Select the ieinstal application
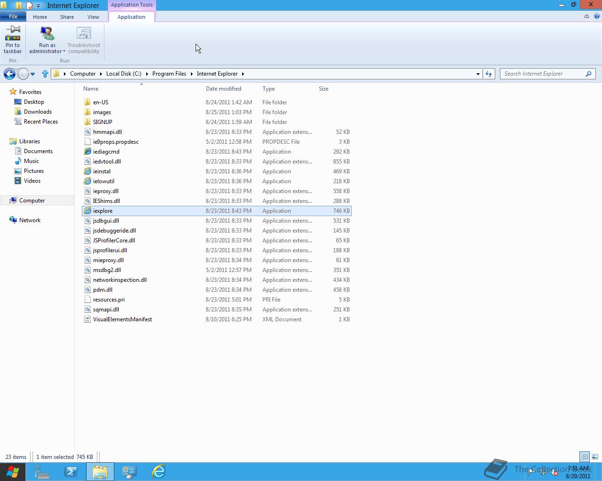This screenshot has height=481, width=602. point(217,171)
